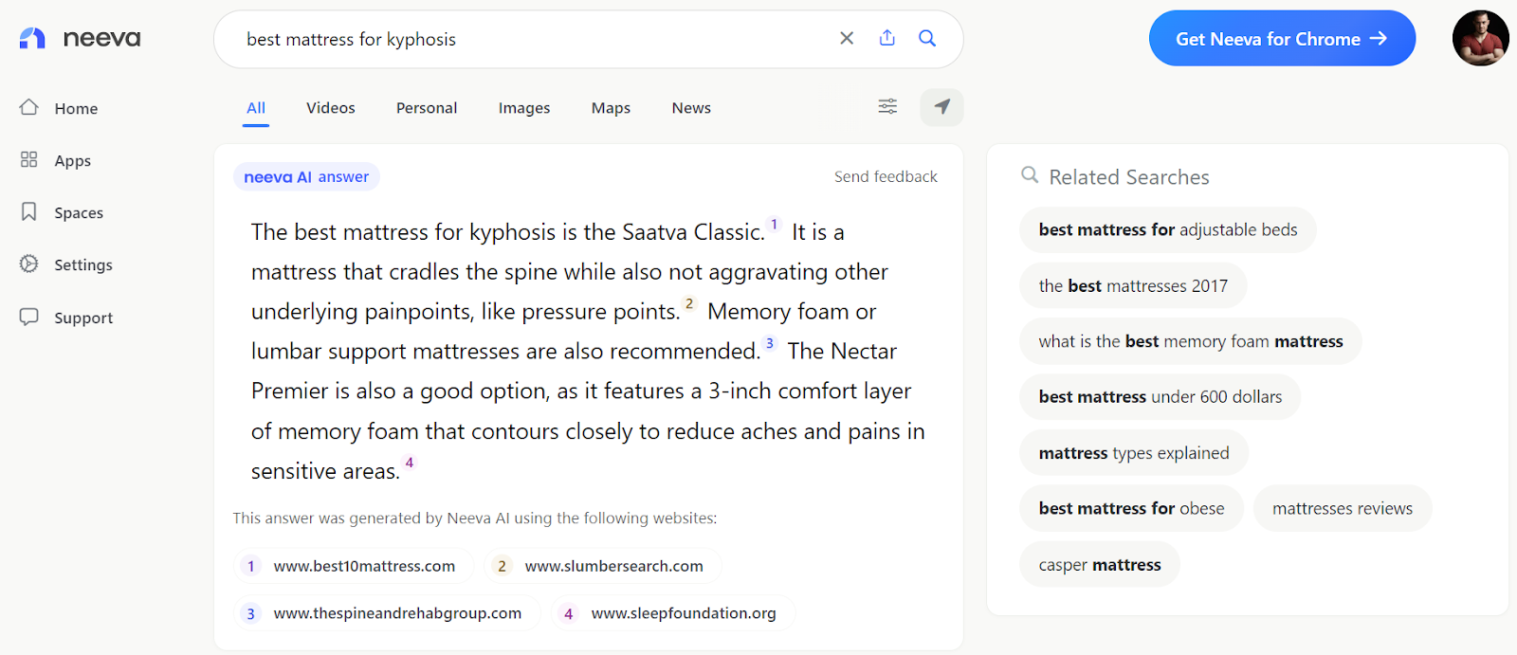
Task: Search mattresses reviews suggestion
Action: point(1343,509)
